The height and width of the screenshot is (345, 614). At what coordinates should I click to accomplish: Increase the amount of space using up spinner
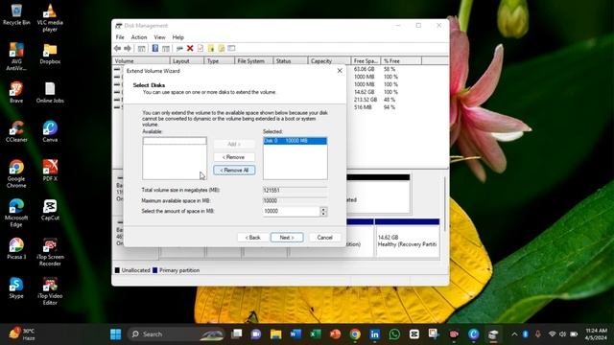[323, 209]
